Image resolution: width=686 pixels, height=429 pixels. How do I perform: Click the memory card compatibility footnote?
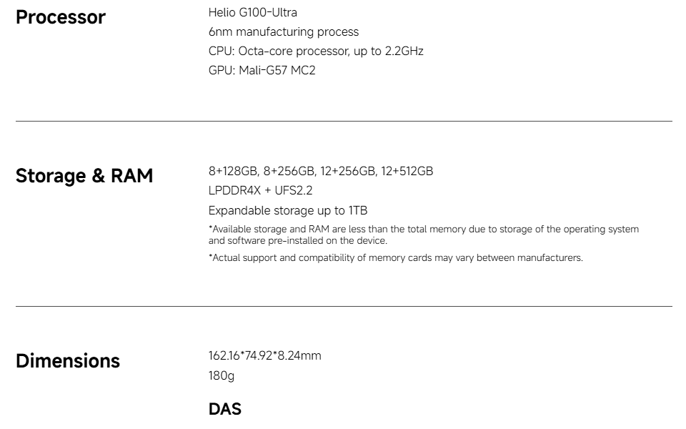click(x=395, y=257)
